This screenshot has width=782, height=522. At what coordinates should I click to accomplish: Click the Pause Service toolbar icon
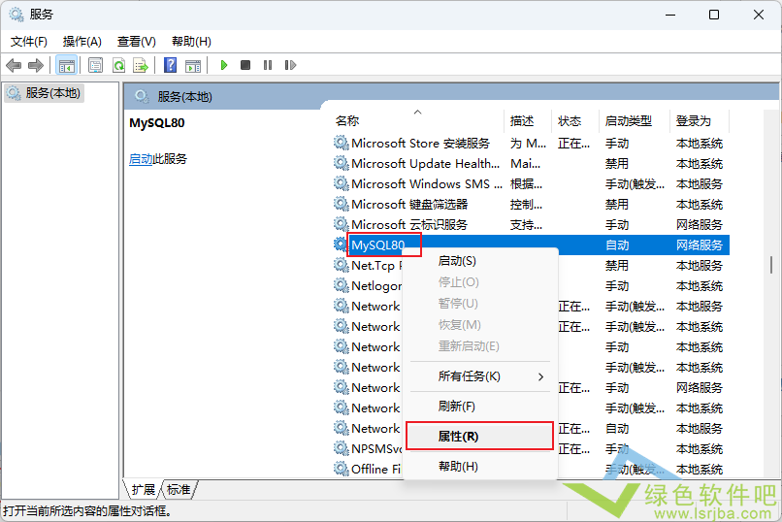(x=268, y=65)
